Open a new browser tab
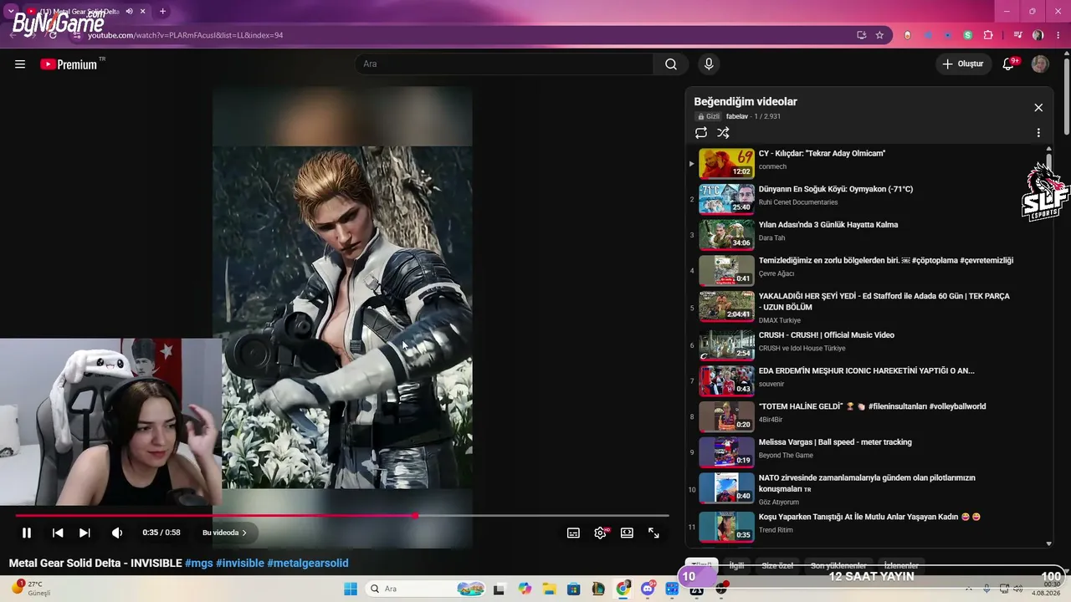This screenshot has height=602, width=1071. (x=162, y=12)
